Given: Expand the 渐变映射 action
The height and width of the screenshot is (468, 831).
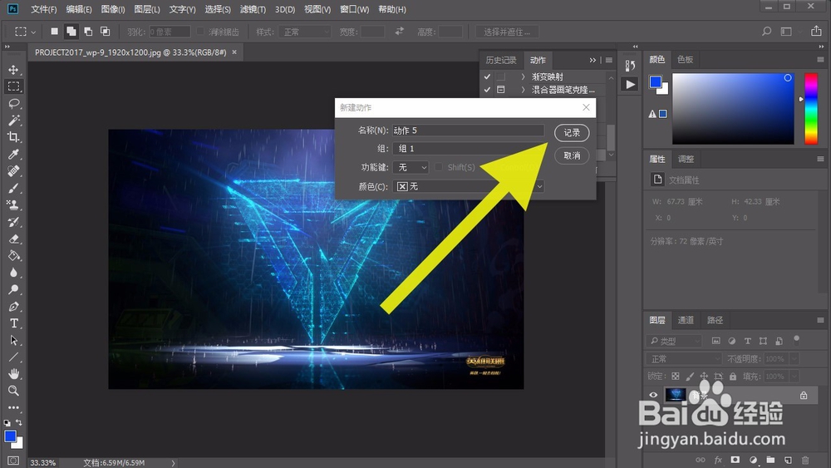Looking at the screenshot, I should click(x=523, y=76).
